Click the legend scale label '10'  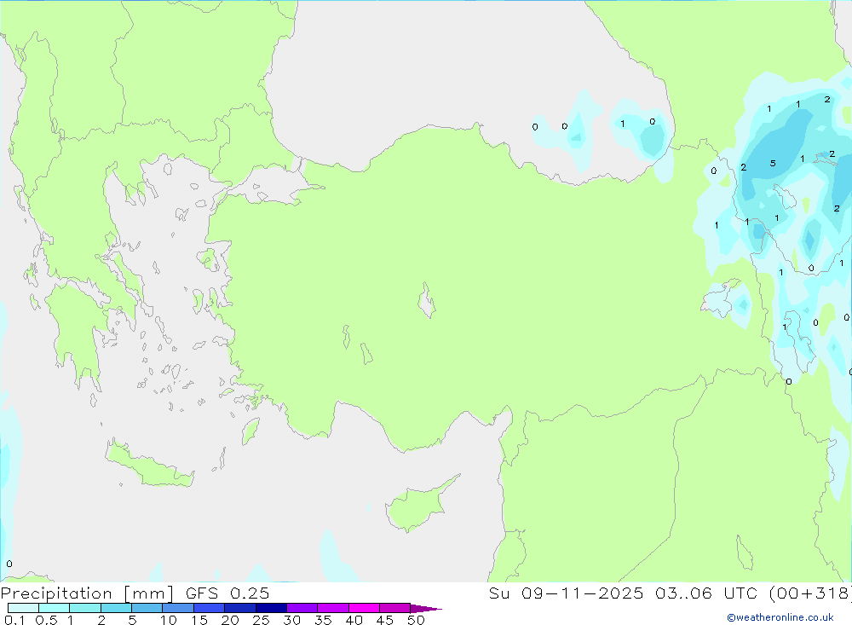(x=169, y=620)
